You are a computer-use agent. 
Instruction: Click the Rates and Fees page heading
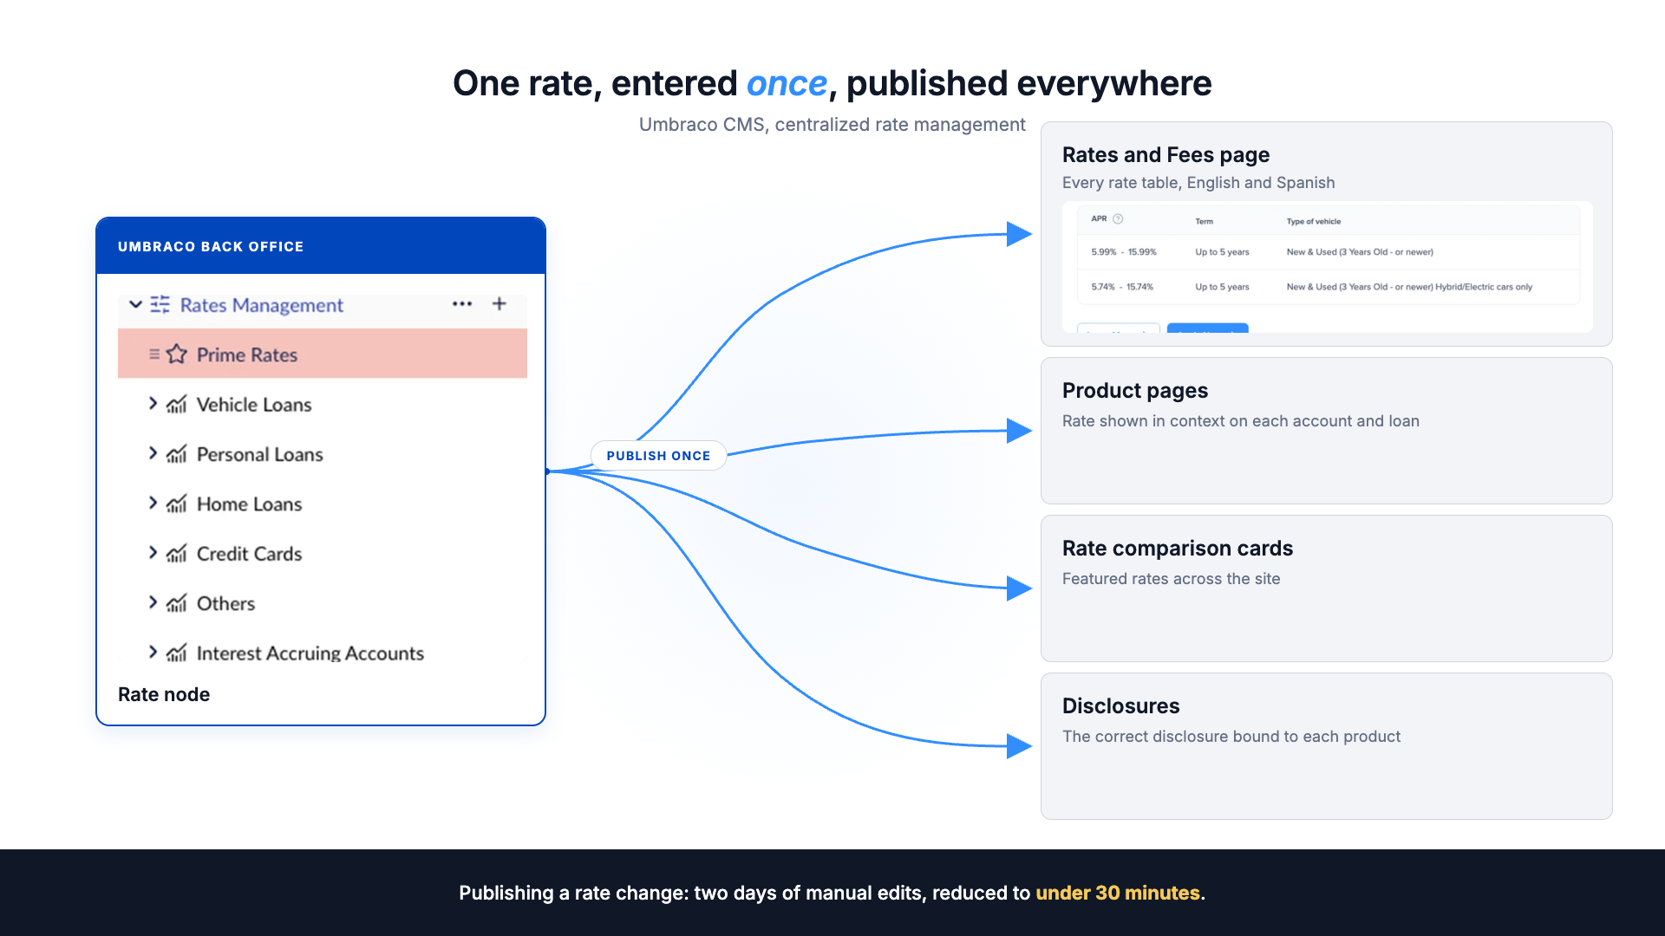click(1165, 154)
